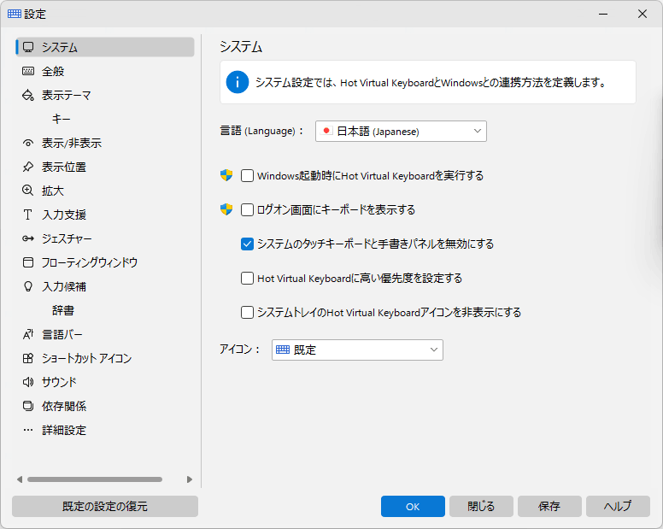The width and height of the screenshot is (663, 529).
Task: Close the 設定 window
Action: point(642,14)
